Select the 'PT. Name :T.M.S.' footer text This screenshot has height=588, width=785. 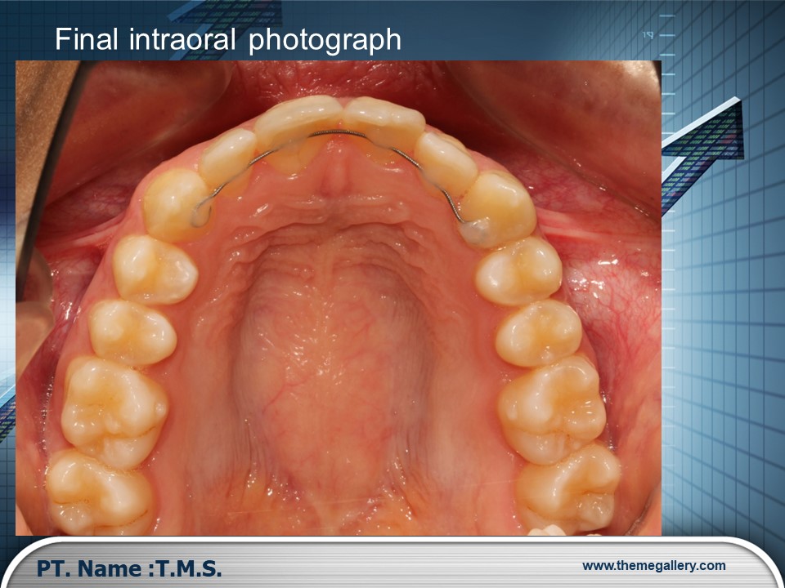pyautogui.click(x=129, y=568)
